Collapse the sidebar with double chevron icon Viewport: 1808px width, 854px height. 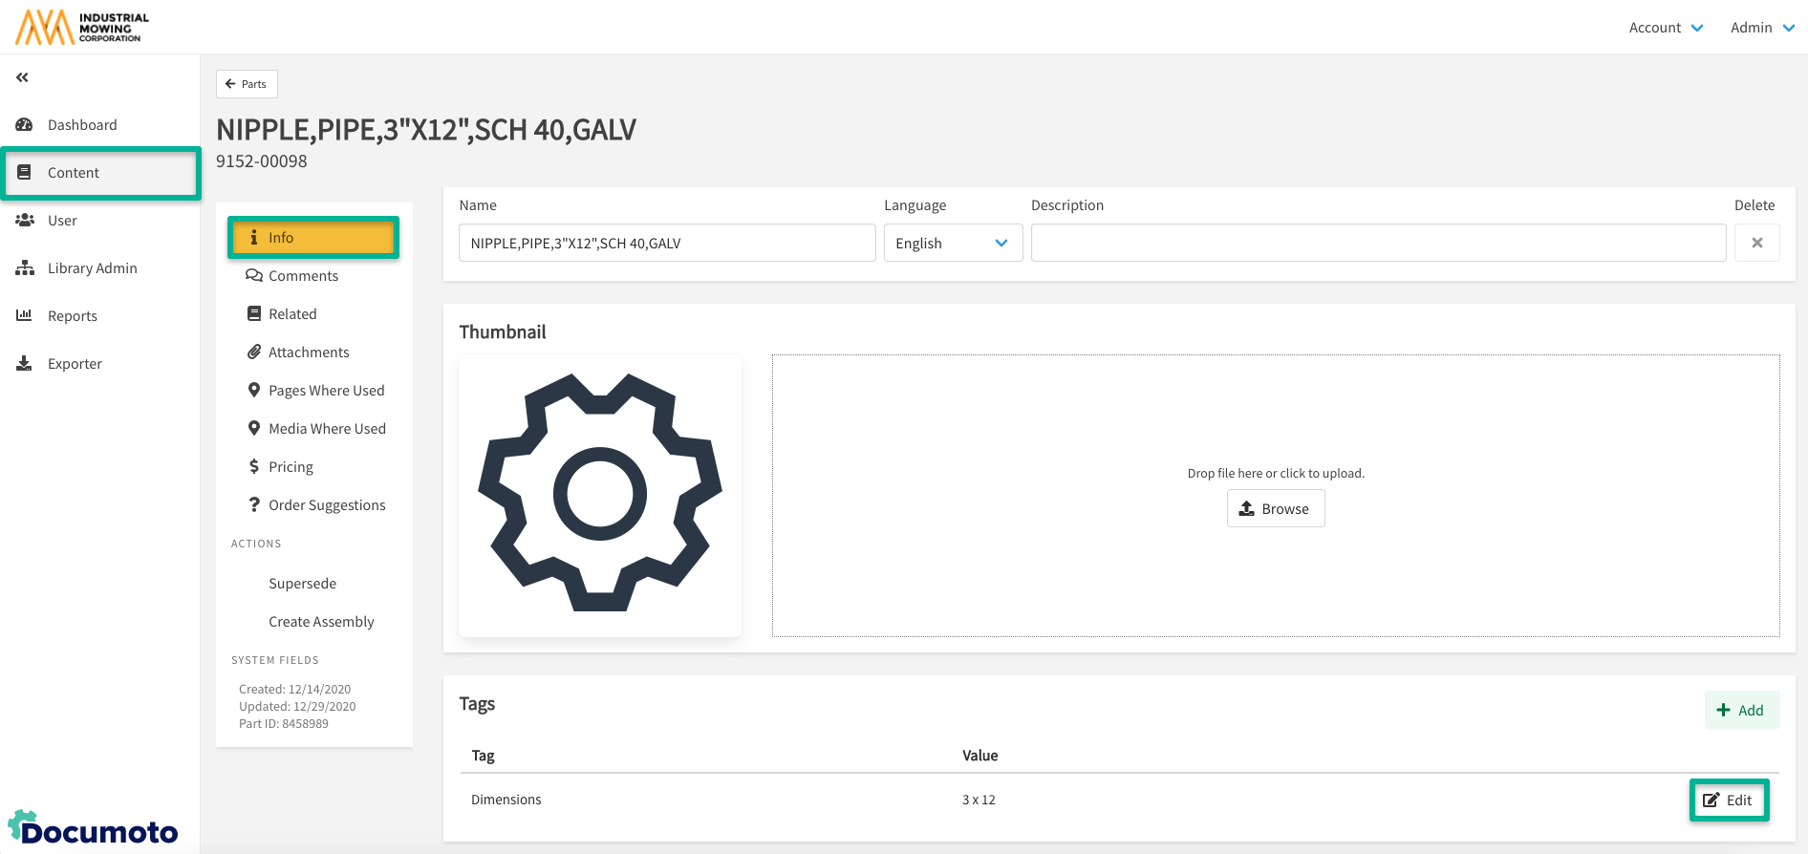(22, 77)
